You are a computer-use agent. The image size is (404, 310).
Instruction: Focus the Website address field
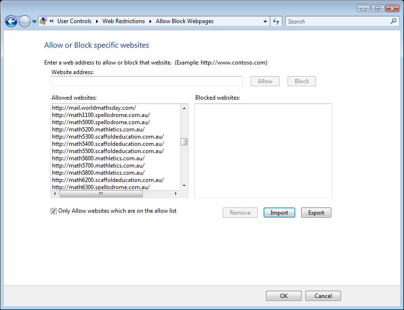(147, 81)
